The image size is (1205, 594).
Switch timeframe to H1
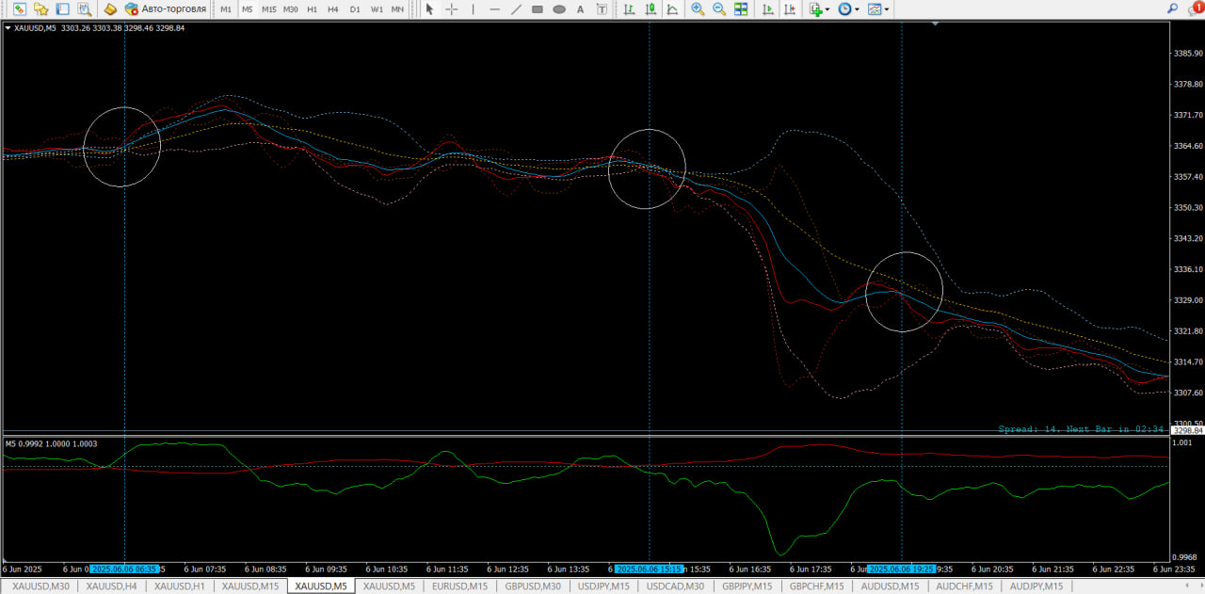(312, 9)
